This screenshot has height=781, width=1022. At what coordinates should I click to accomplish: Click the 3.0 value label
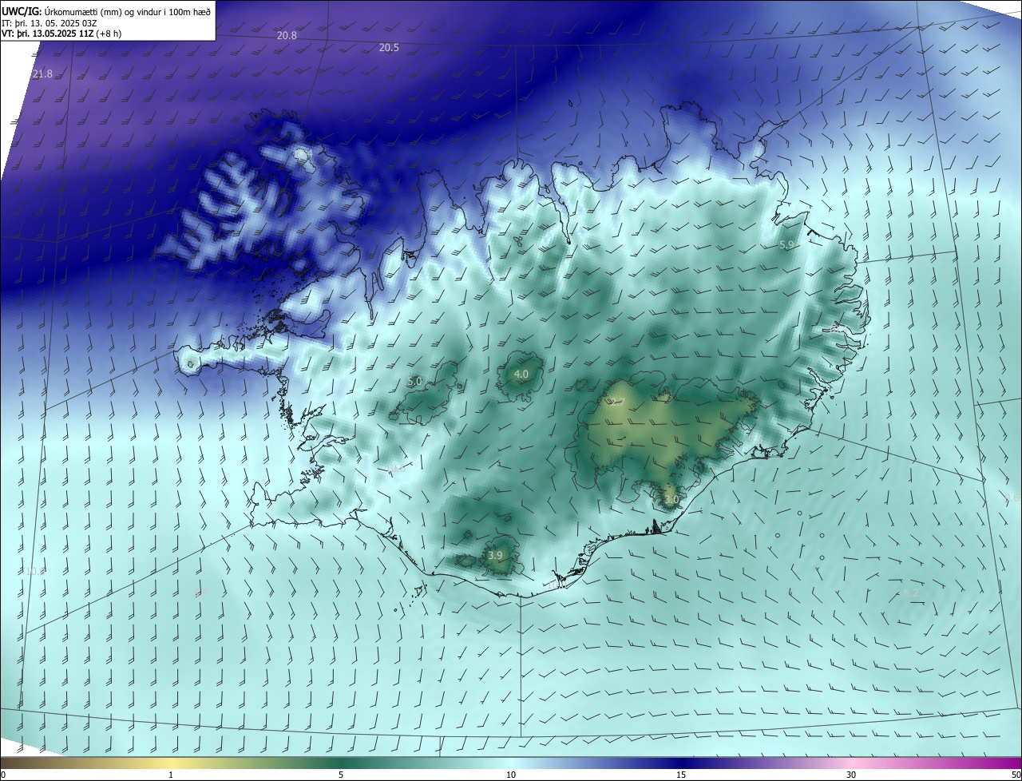671,500
